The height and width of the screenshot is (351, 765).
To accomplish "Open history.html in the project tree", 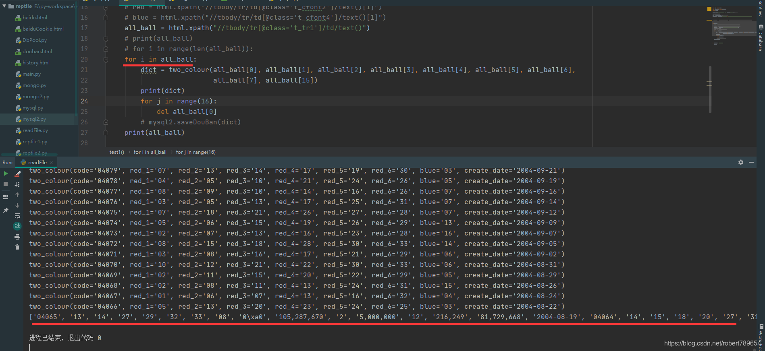I will tap(36, 63).
